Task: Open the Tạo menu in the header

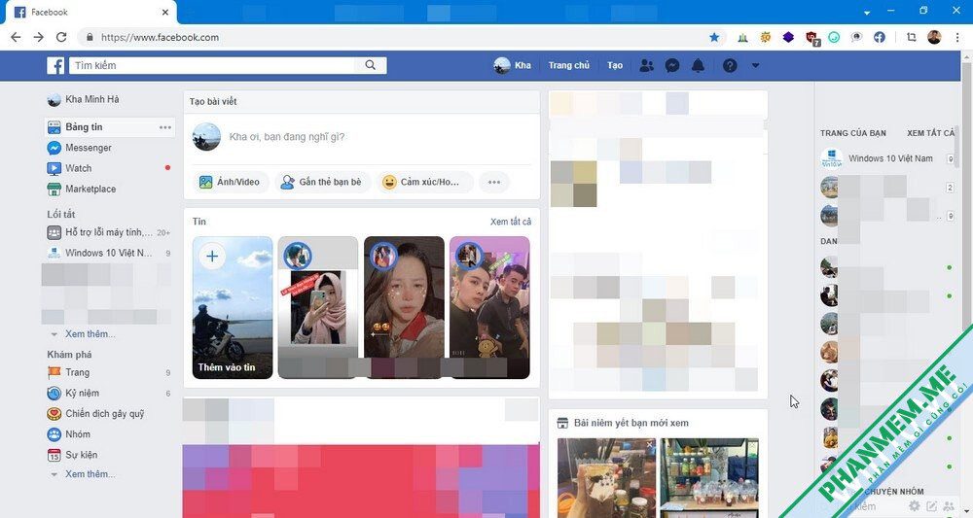Action: click(614, 65)
